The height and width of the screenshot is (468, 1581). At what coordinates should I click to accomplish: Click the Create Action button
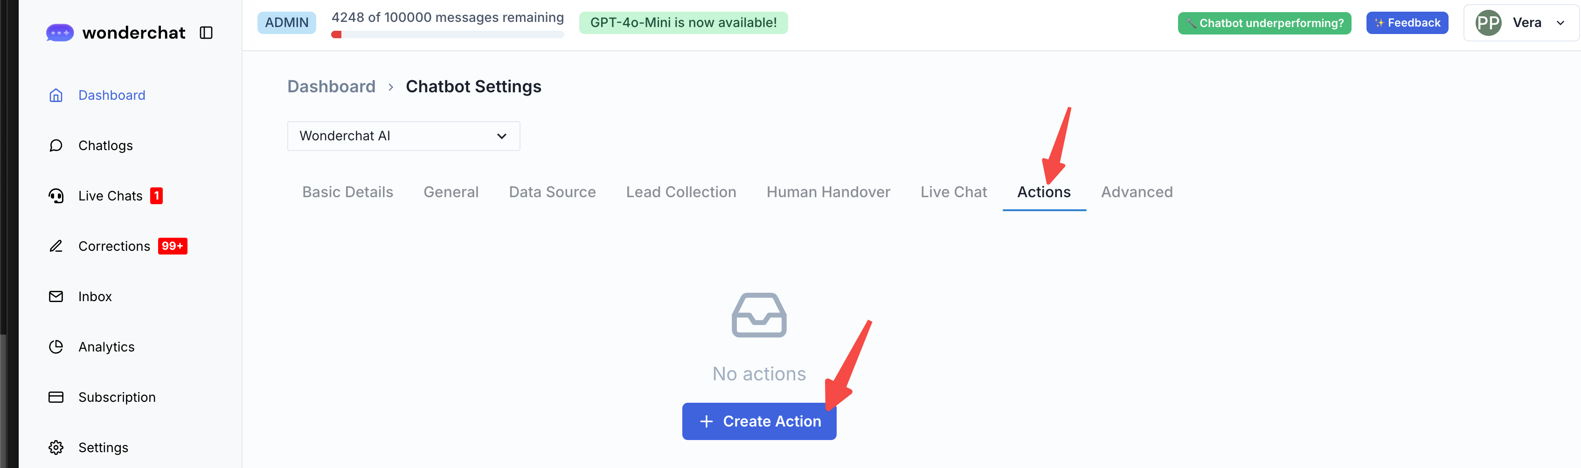pos(759,421)
